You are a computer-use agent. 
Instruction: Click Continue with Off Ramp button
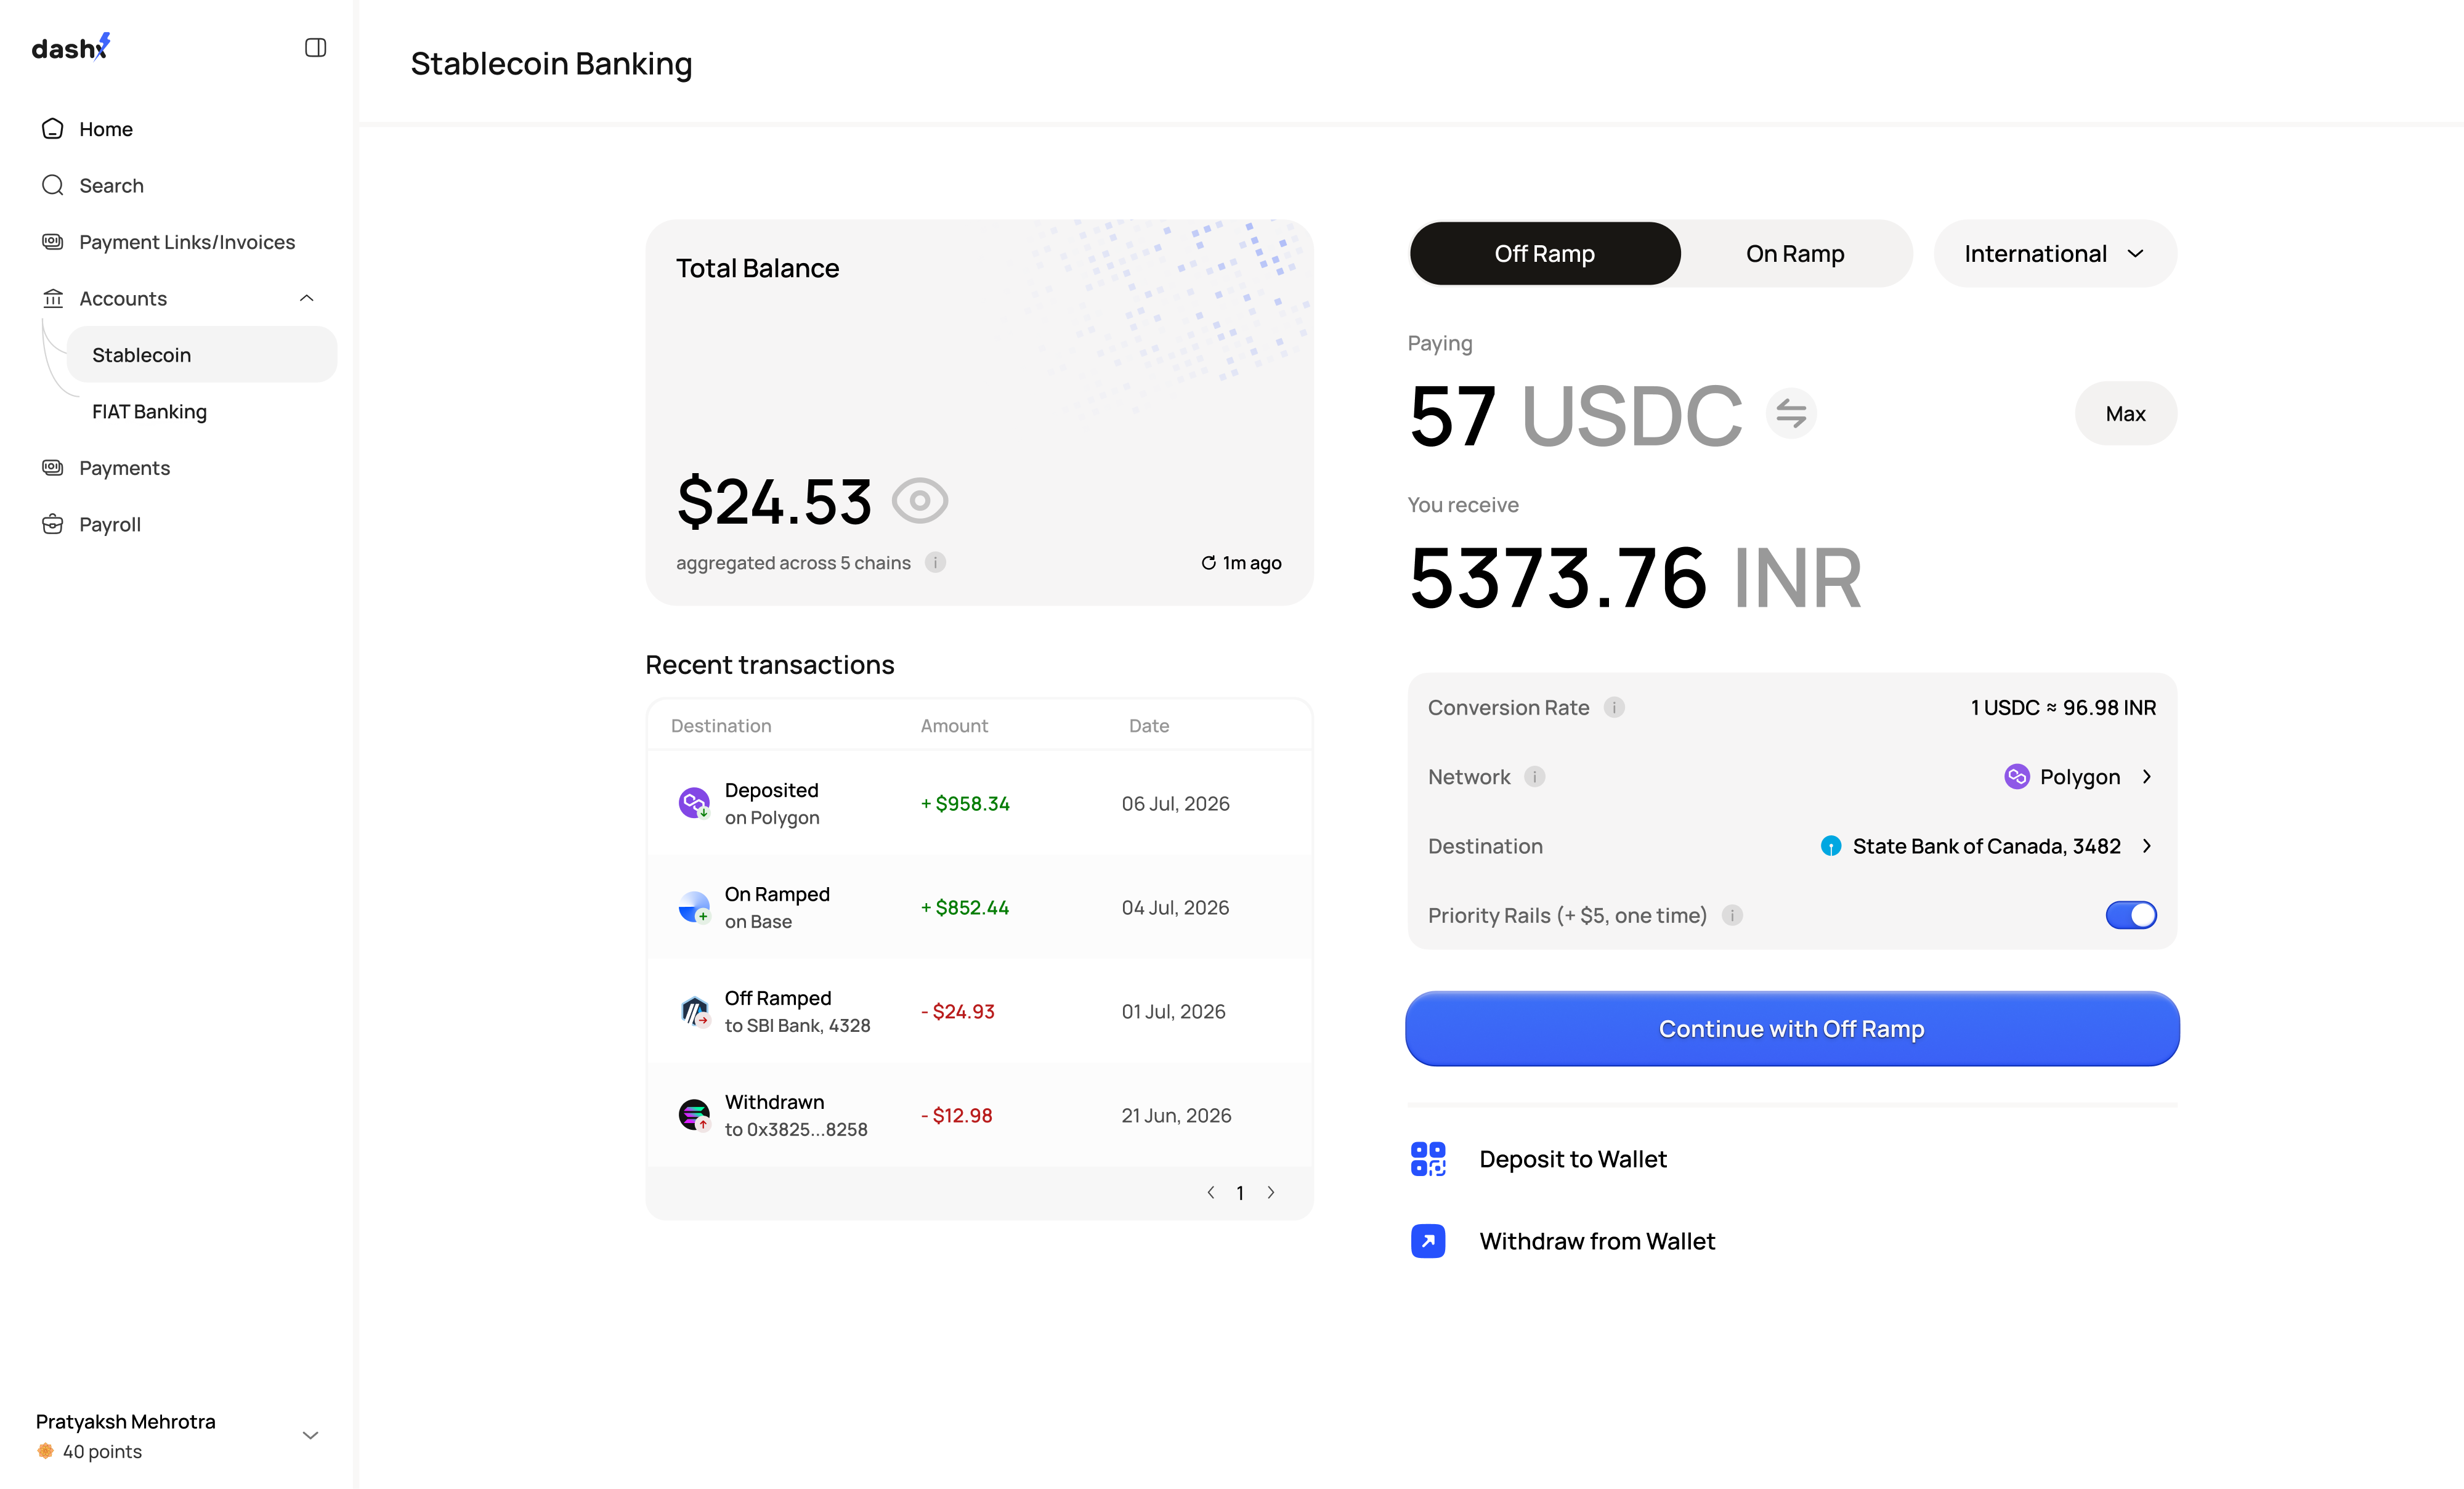(1792, 1028)
